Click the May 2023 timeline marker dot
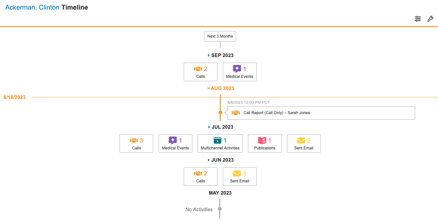Image resolution: width=438 pixels, height=222 pixels. [219, 209]
